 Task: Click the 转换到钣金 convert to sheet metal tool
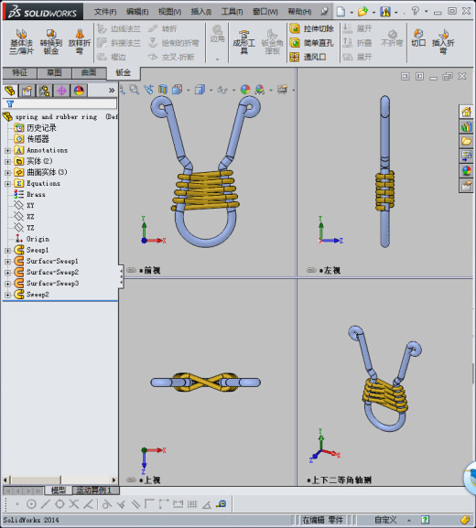pos(51,42)
